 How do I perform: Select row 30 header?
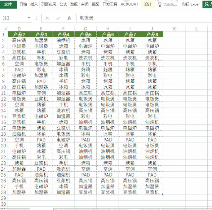point(4,204)
